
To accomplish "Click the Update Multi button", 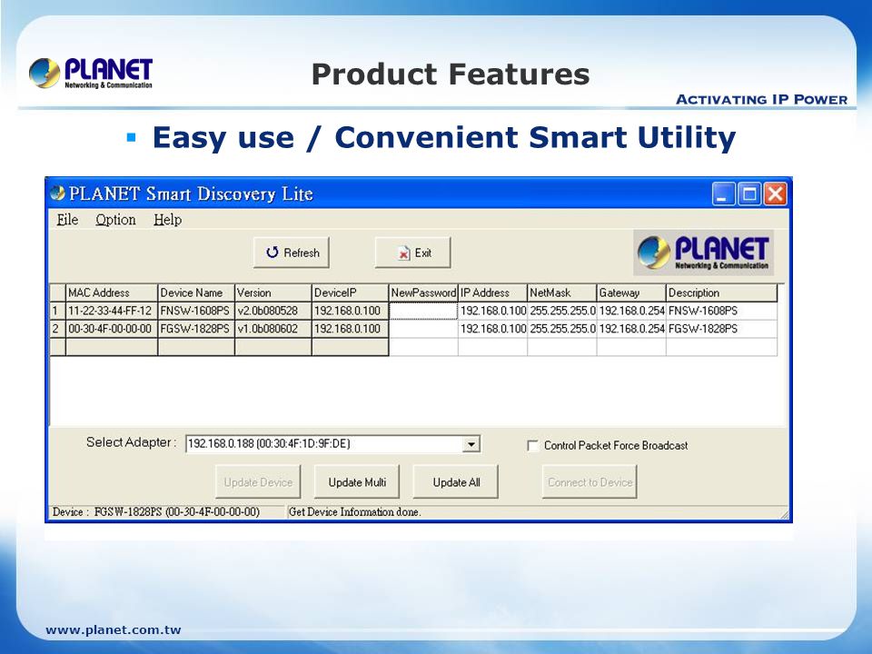I will click(x=357, y=482).
